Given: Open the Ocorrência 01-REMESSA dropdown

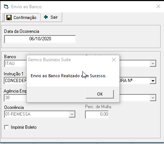Looking at the screenshot, I should [72, 114].
